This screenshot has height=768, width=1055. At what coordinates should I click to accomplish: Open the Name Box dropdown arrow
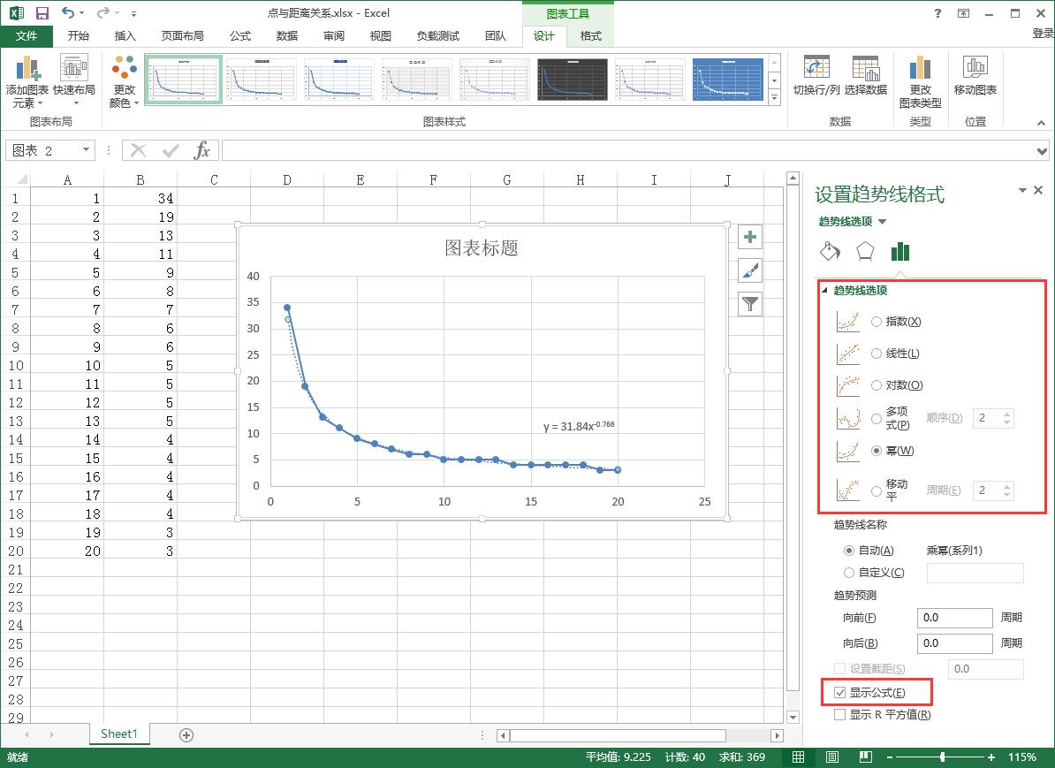[x=86, y=149]
